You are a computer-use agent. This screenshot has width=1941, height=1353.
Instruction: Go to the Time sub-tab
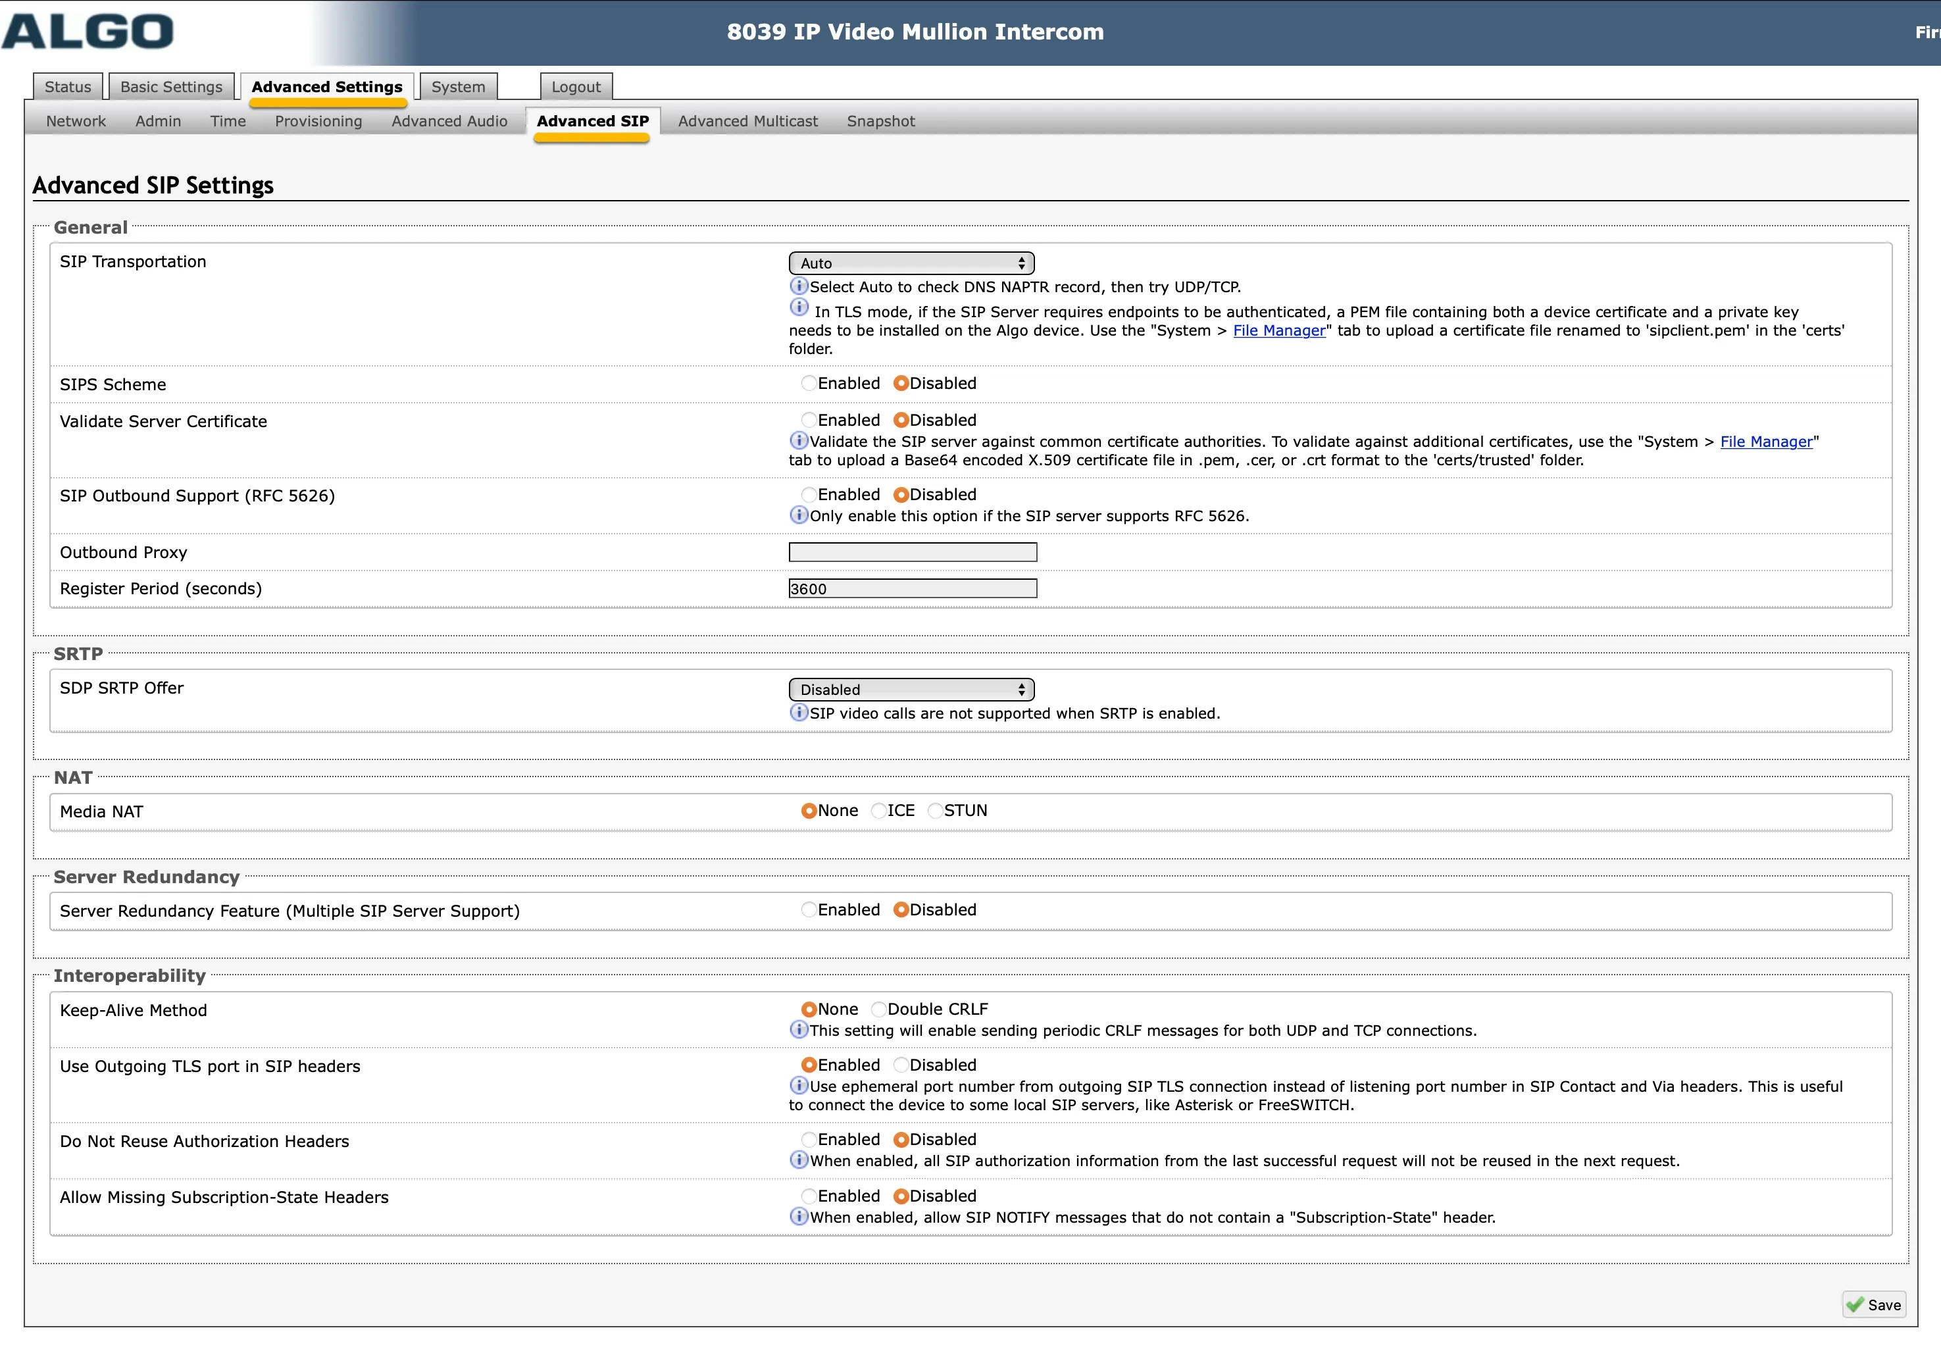[228, 121]
